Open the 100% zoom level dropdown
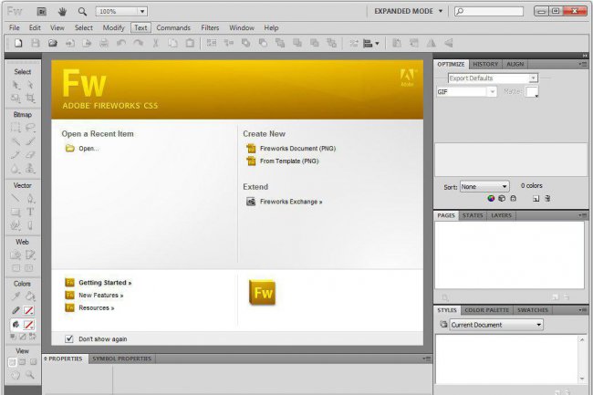Image resolution: width=593 pixels, height=395 pixels. (141, 12)
